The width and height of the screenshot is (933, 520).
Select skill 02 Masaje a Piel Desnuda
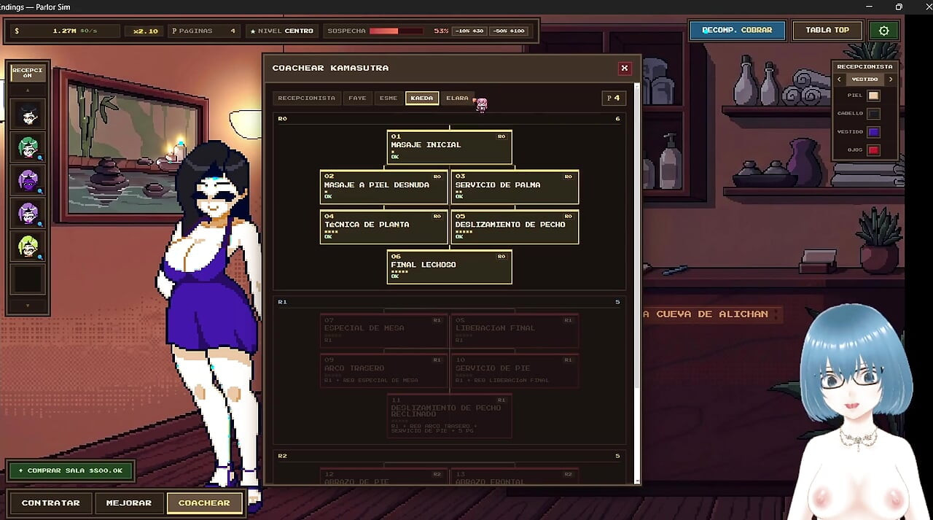[x=383, y=187]
